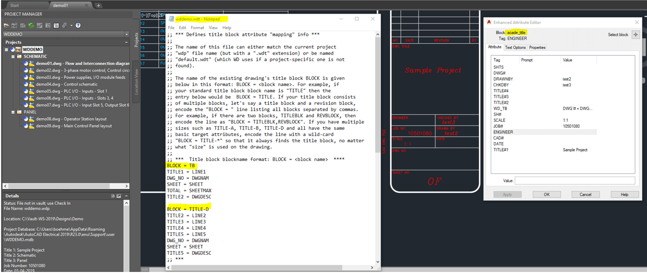Open the Help menu in Notepad
This screenshot has width=647, height=273.
click(227, 28)
